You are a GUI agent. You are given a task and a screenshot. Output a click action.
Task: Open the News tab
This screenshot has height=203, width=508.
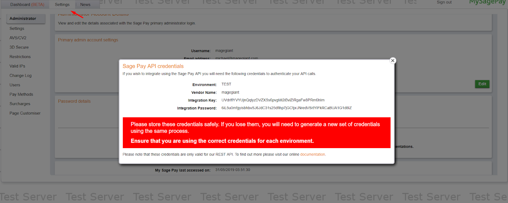tap(85, 4)
